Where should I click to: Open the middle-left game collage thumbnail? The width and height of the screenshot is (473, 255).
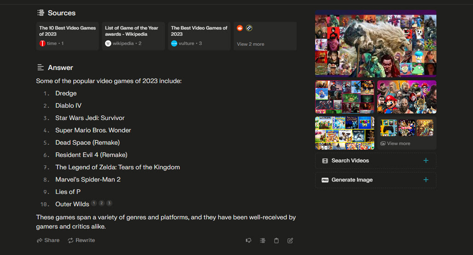pos(345,97)
